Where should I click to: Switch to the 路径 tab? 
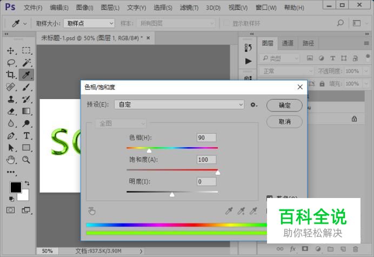[x=308, y=43]
